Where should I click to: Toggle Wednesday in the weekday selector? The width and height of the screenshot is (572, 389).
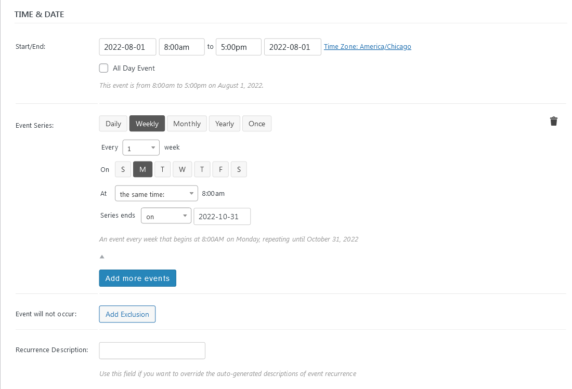coord(182,169)
